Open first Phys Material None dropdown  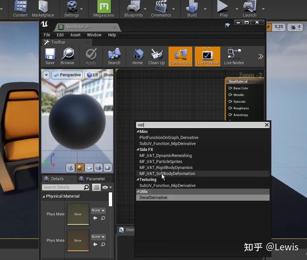point(98,211)
